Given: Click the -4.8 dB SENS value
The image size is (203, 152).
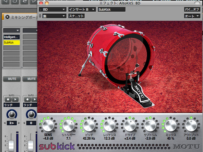Looking at the screenshot, I should point(48,138).
